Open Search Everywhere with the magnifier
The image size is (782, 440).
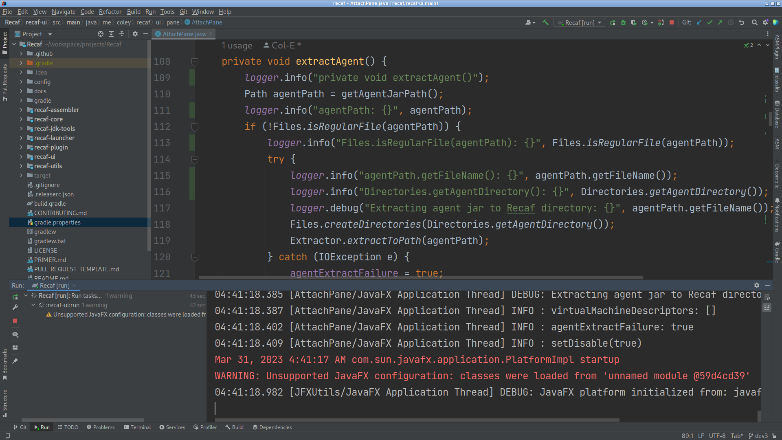754,22
